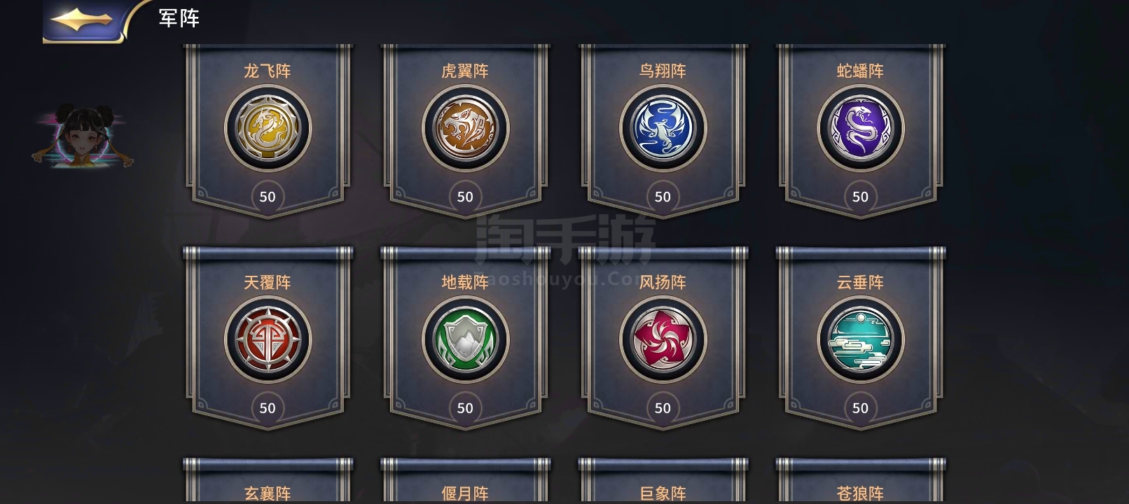This screenshot has height=504, width=1129.
Task: Choose the blue bird 鸟翔阵 emblem
Action: click(663, 129)
